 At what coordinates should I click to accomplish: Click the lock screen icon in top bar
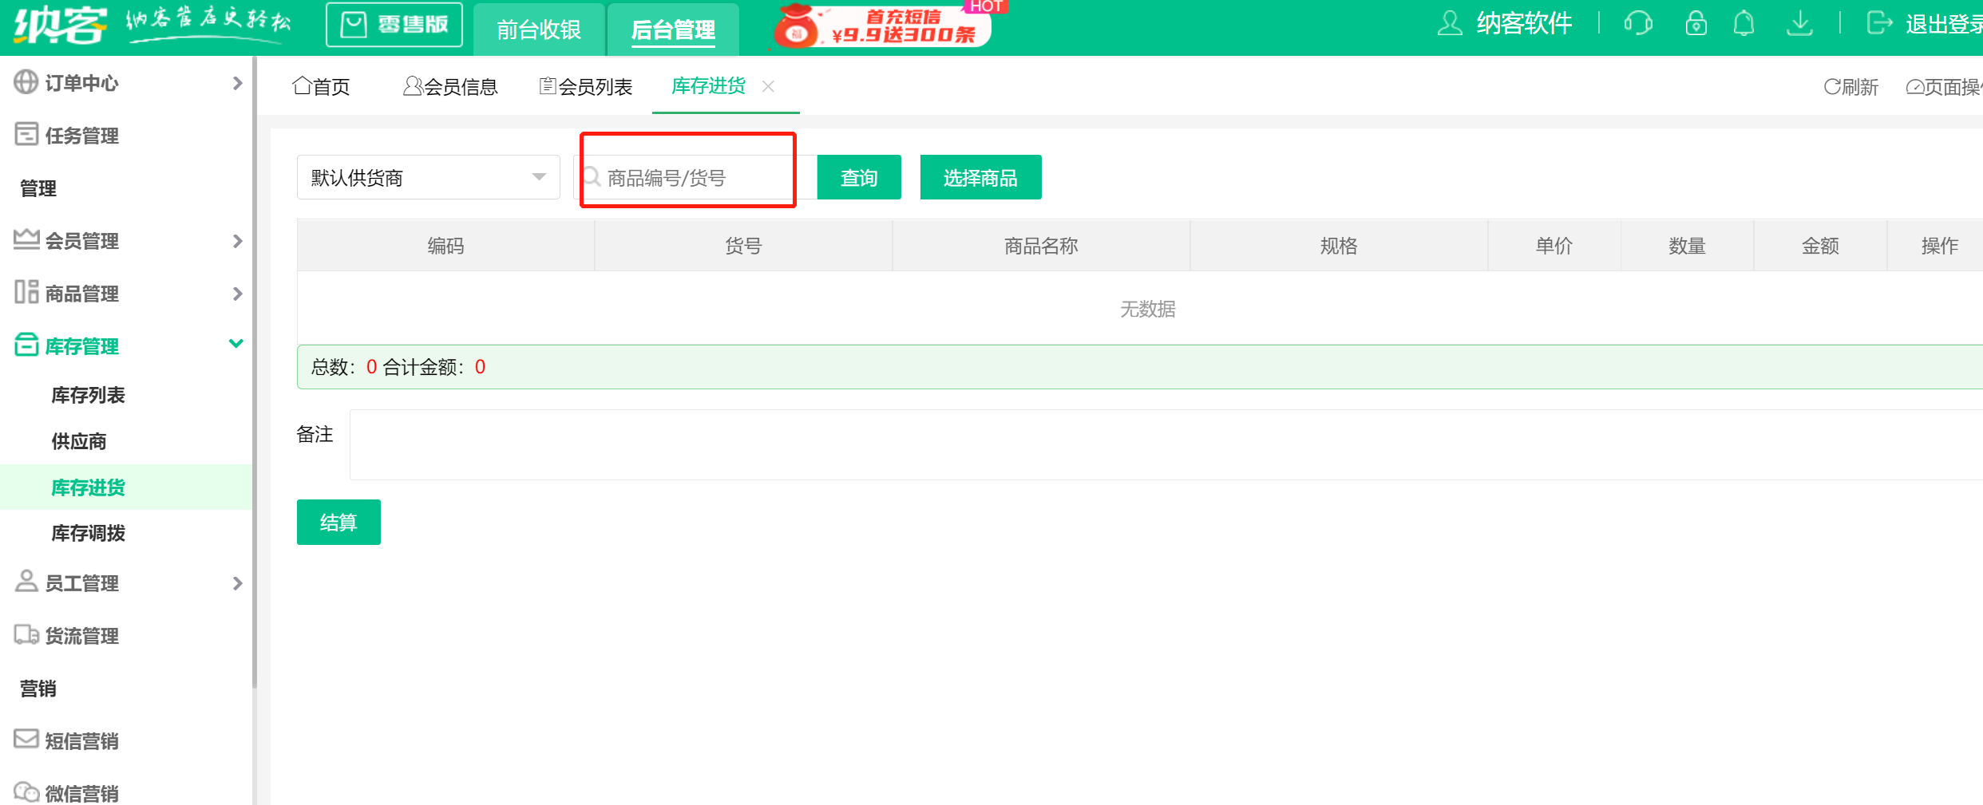[1696, 23]
